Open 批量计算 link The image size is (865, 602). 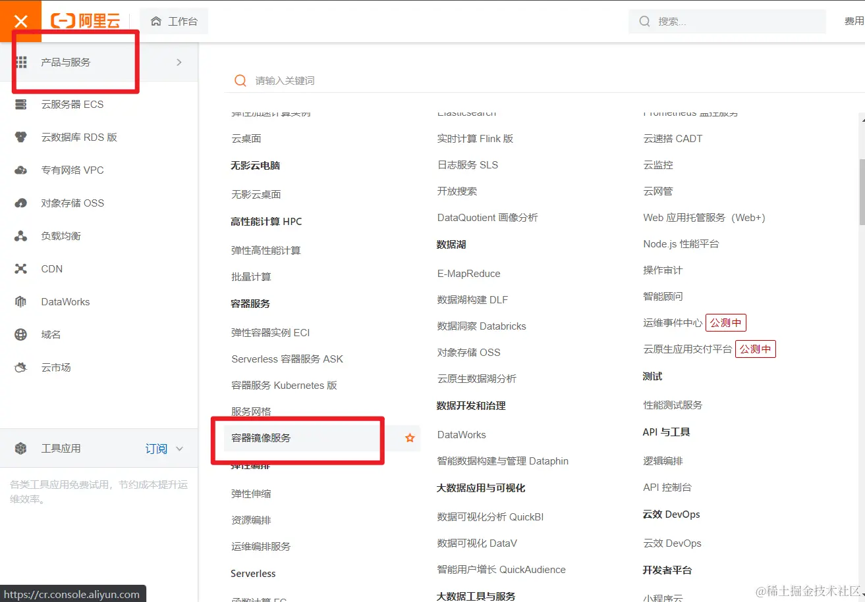click(x=251, y=277)
